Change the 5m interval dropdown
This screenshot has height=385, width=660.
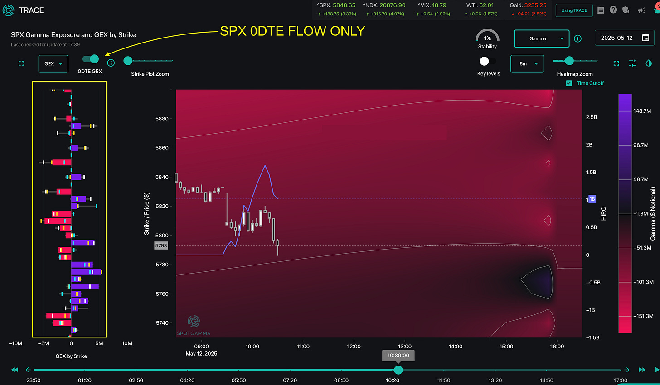point(527,63)
